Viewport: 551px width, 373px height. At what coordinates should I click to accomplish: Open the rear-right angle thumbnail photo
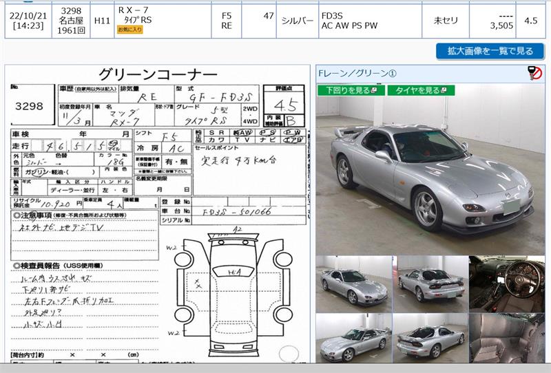[430, 338]
